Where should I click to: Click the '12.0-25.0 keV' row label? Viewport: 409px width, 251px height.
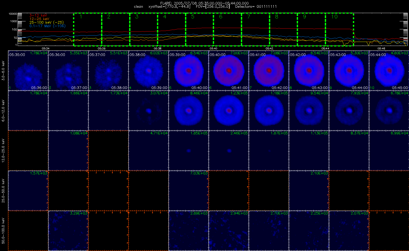pyautogui.click(x=3, y=151)
